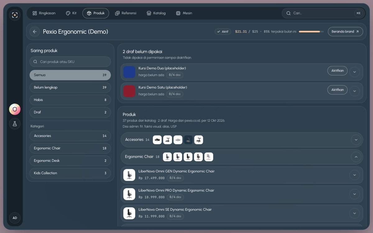
Task: Filter by Belum lengkap
Action: (70, 88)
